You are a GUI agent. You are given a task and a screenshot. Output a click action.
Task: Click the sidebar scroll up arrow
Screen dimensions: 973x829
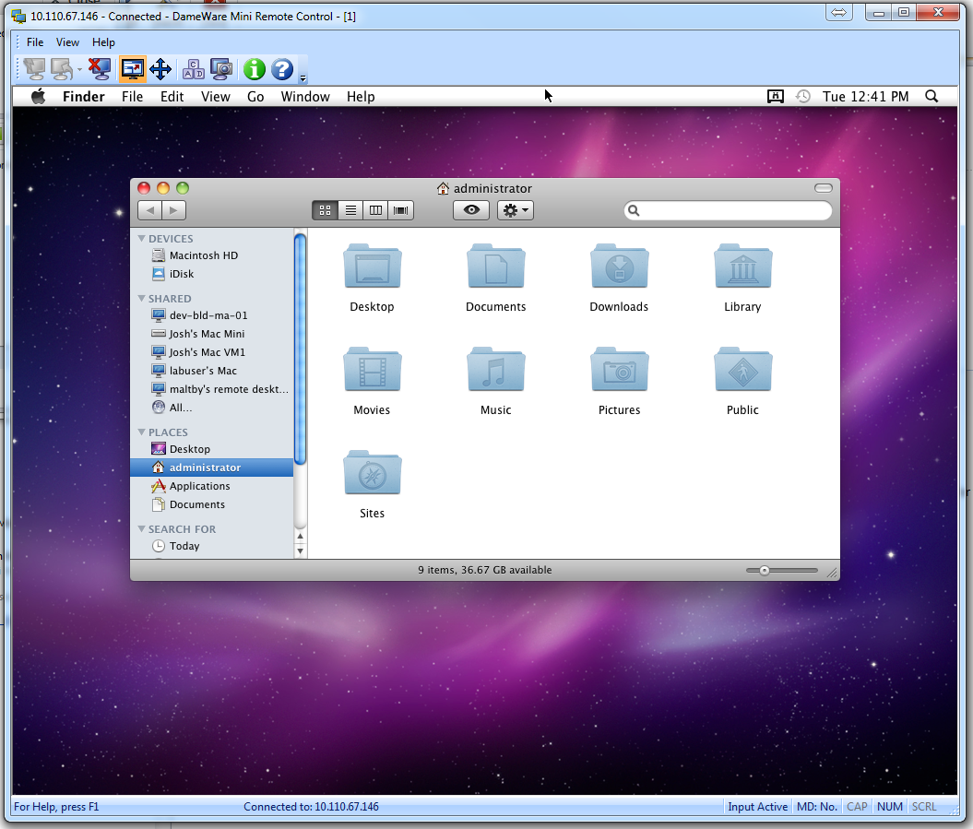click(x=301, y=536)
